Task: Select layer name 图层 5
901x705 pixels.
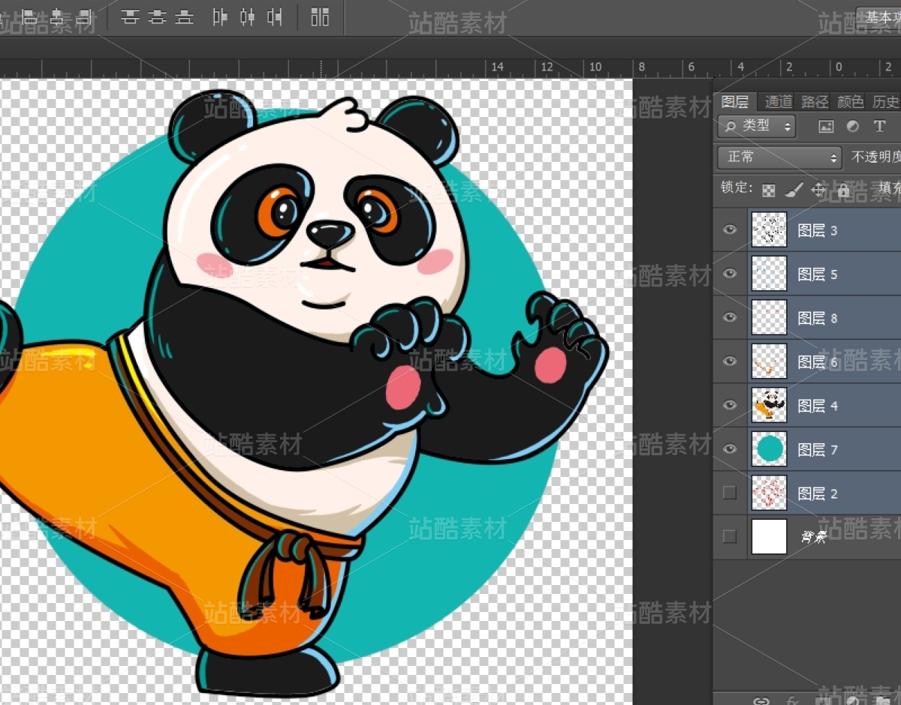Action: pos(818,274)
